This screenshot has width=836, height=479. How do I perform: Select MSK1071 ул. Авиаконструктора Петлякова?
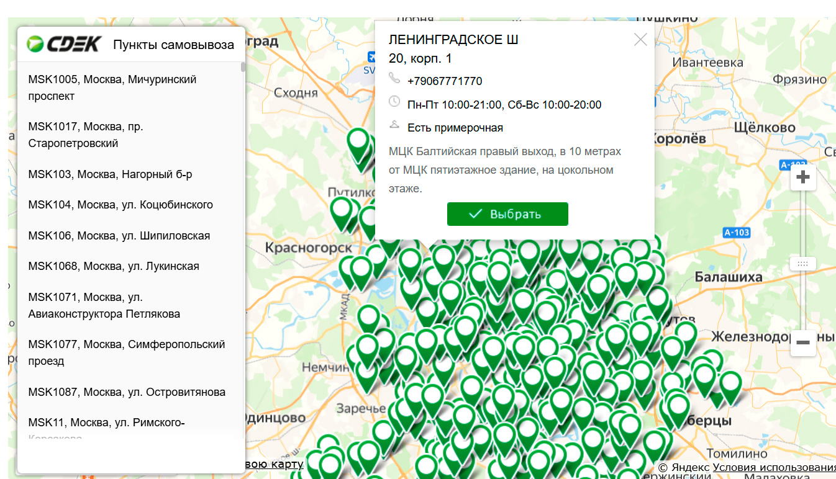tap(104, 305)
